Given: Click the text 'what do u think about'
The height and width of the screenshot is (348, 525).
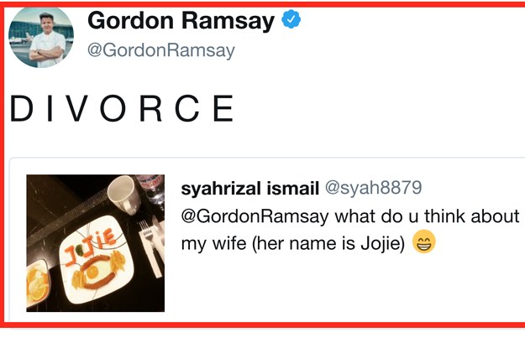Looking at the screenshot, I should point(428,216).
